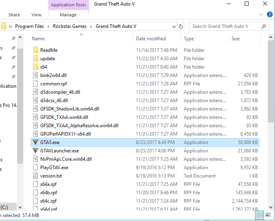Sort files by Size column

pos(236,39)
